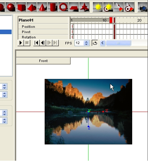
Task: Play the animation
Action: point(21,43)
